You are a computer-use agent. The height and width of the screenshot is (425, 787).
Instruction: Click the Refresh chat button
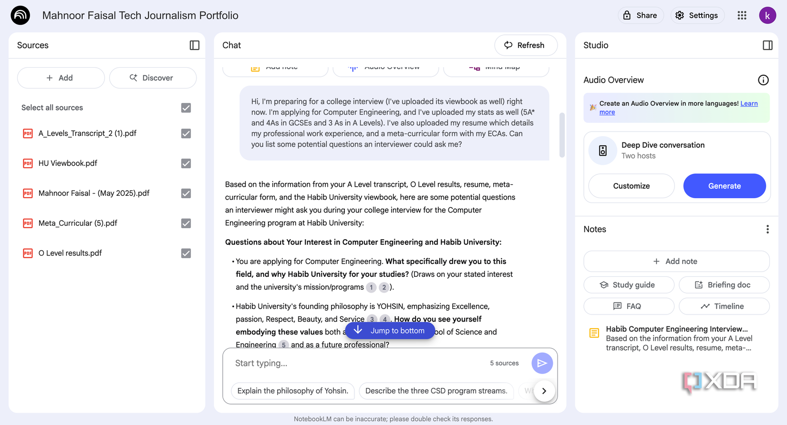click(x=526, y=45)
